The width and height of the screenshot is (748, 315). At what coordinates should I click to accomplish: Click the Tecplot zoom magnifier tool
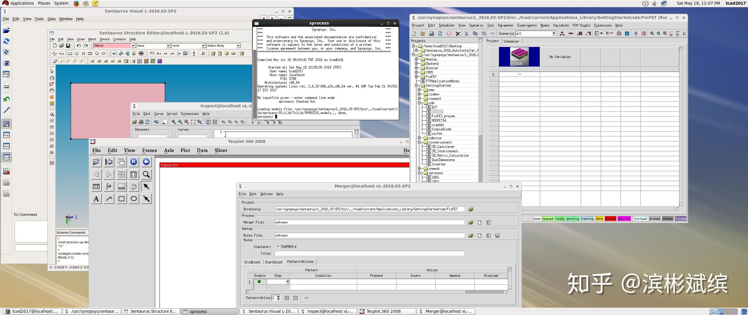click(x=146, y=174)
